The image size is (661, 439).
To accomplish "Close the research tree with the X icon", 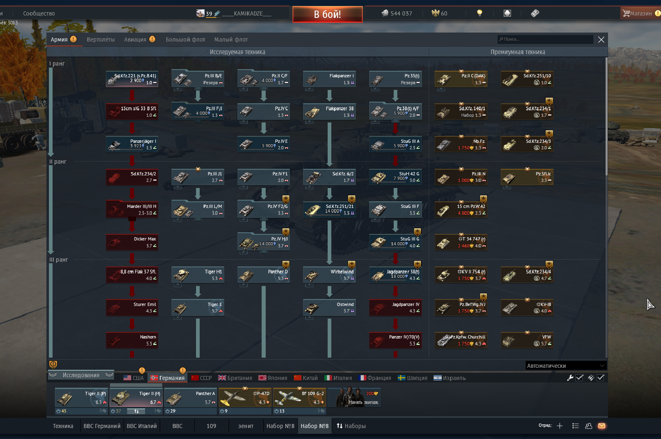I will pyautogui.click(x=601, y=39).
